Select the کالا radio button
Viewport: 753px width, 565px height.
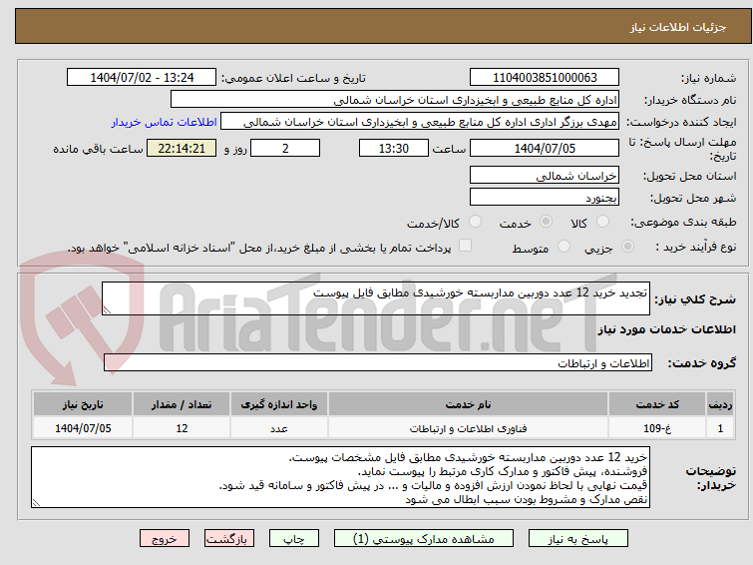click(602, 222)
